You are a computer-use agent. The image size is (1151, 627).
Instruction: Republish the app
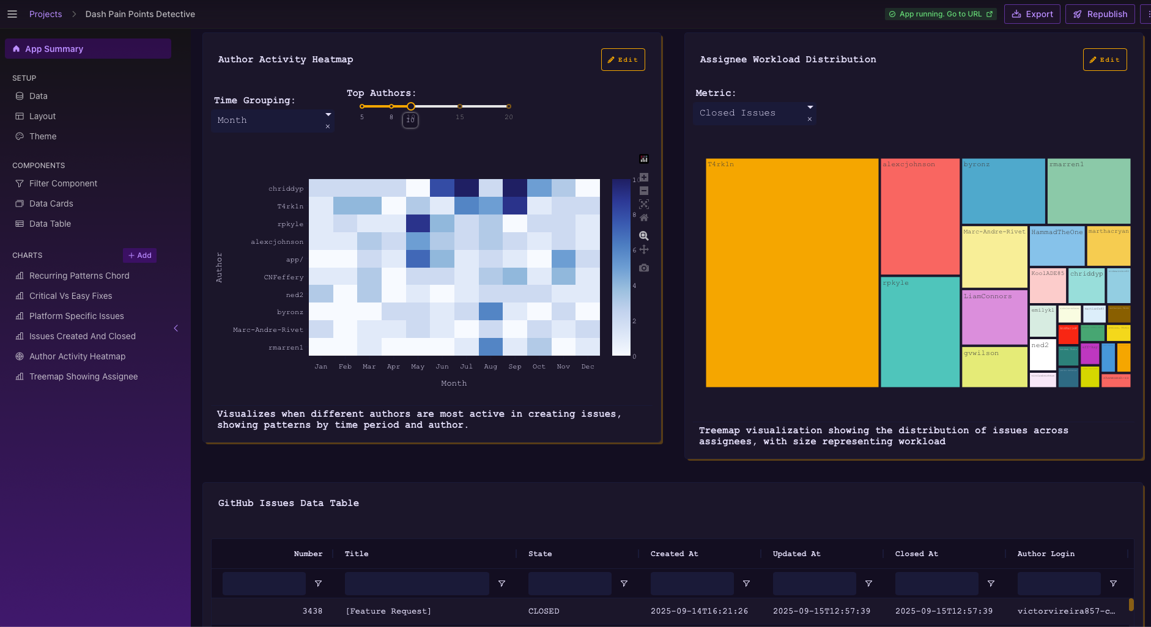click(1100, 14)
